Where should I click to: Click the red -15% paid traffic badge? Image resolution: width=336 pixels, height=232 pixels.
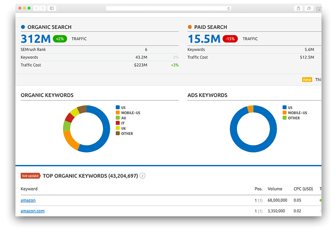pos(230,39)
